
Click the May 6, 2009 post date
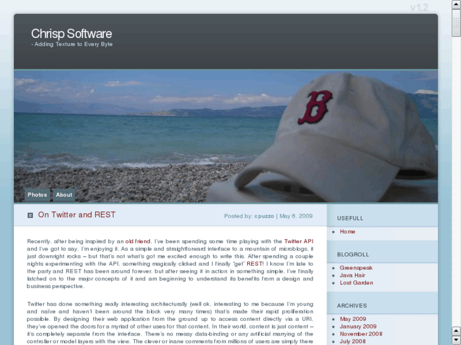click(x=295, y=216)
